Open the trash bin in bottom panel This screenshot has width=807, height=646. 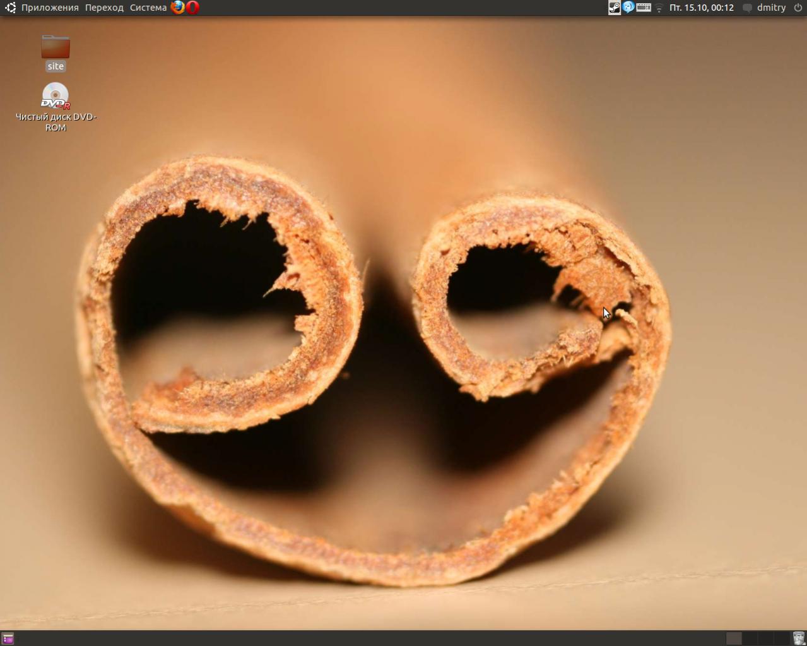[x=799, y=638]
